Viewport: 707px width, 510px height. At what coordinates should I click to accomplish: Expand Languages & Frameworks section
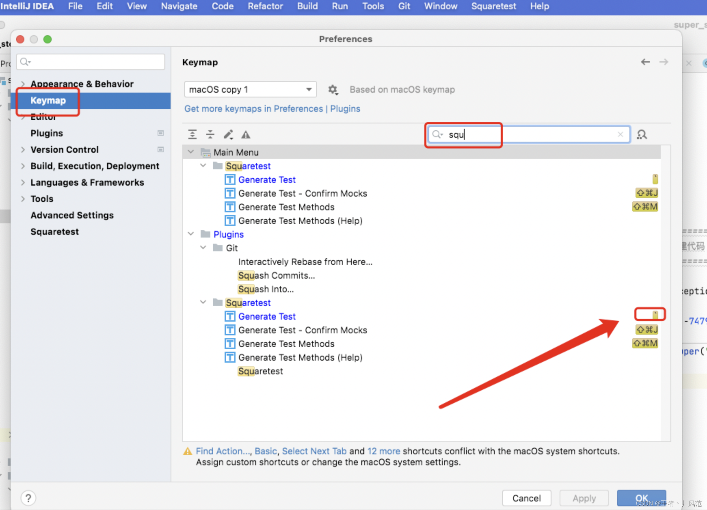[23, 182]
